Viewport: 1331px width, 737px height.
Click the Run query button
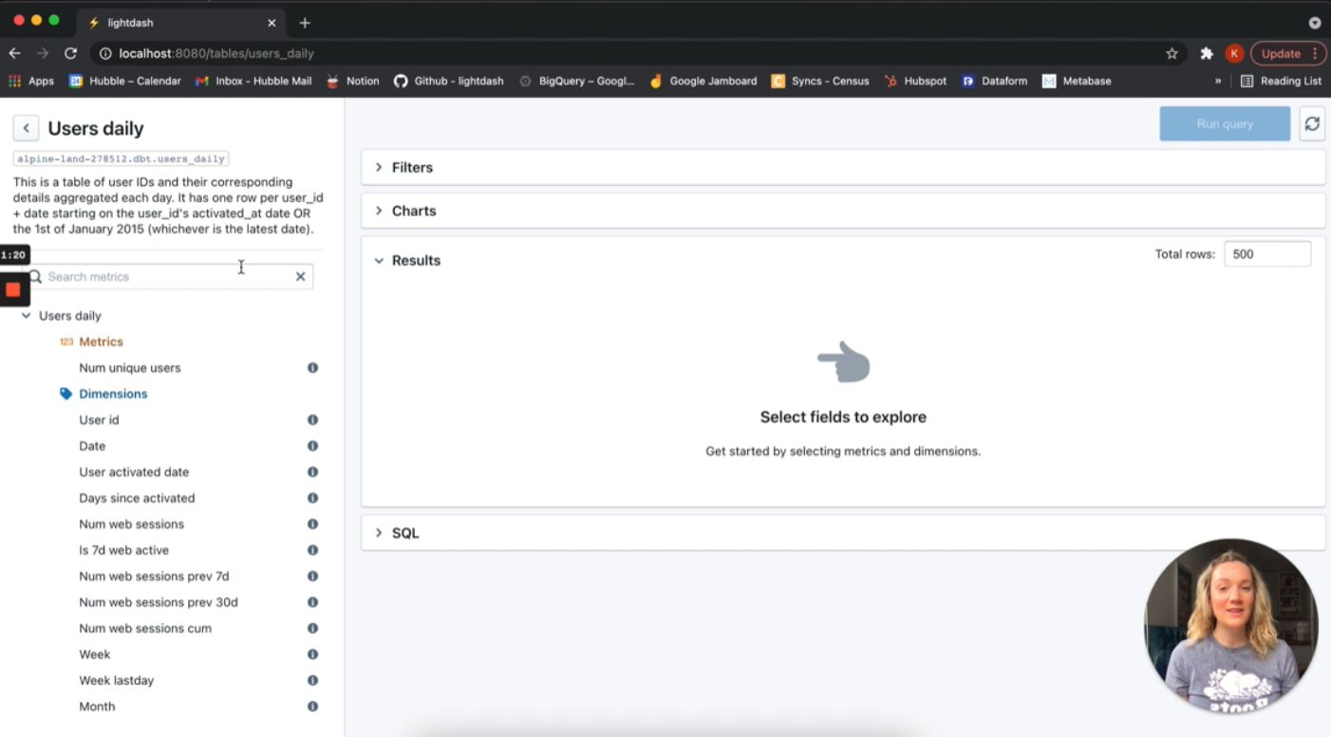click(x=1225, y=123)
